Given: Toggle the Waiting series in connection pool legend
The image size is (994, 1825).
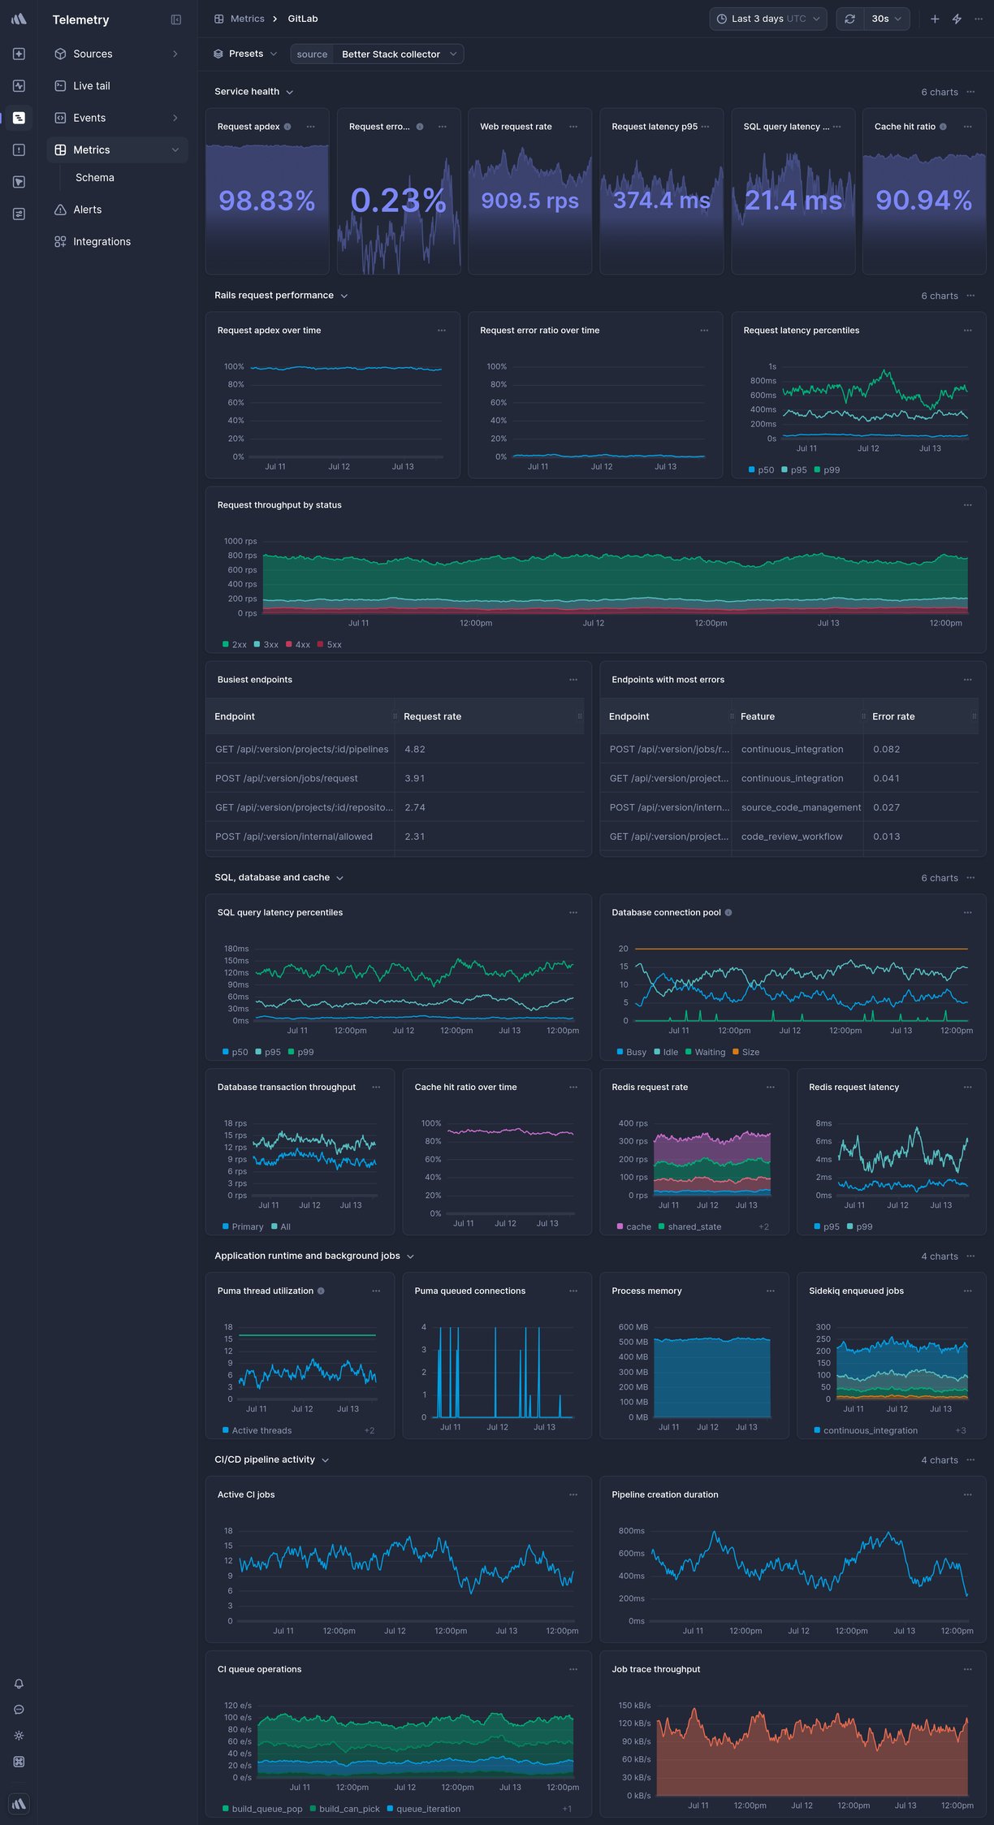Looking at the screenshot, I should pyautogui.click(x=706, y=1053).
